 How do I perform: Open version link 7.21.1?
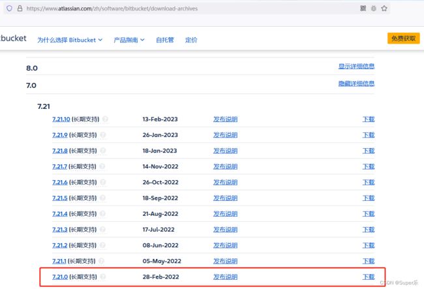coord(59,261)
